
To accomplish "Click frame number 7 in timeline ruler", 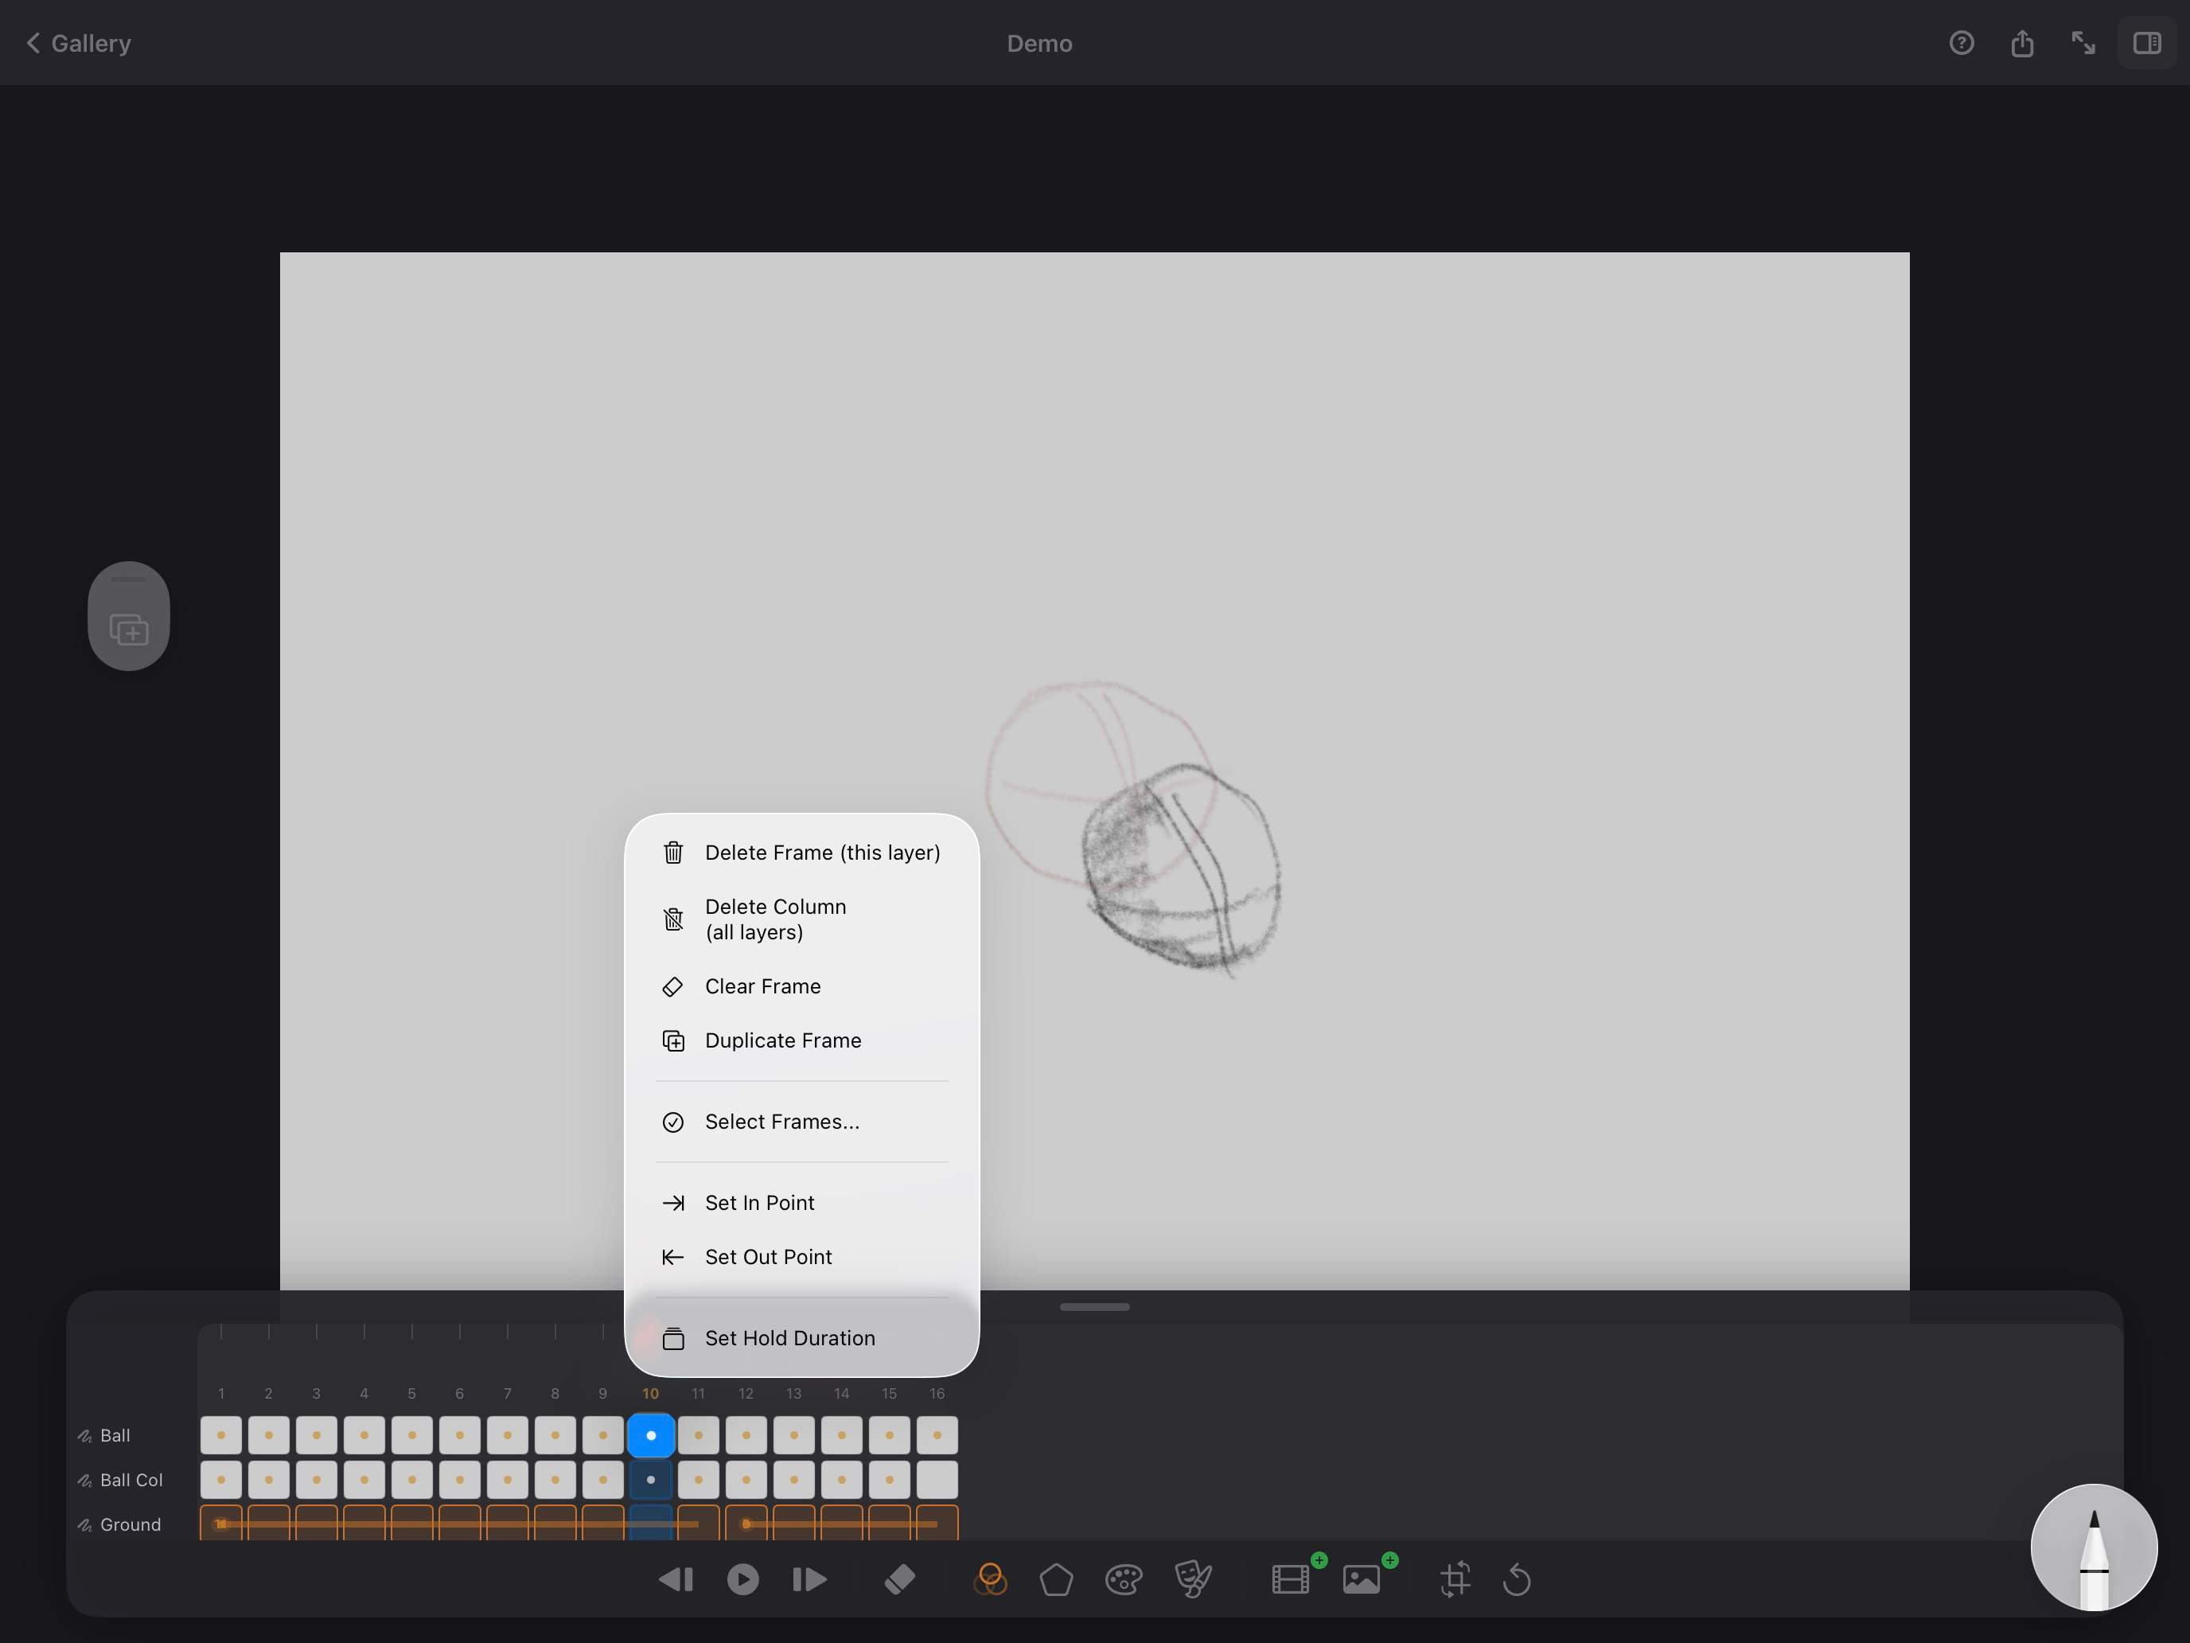I will click(508, 1393).
